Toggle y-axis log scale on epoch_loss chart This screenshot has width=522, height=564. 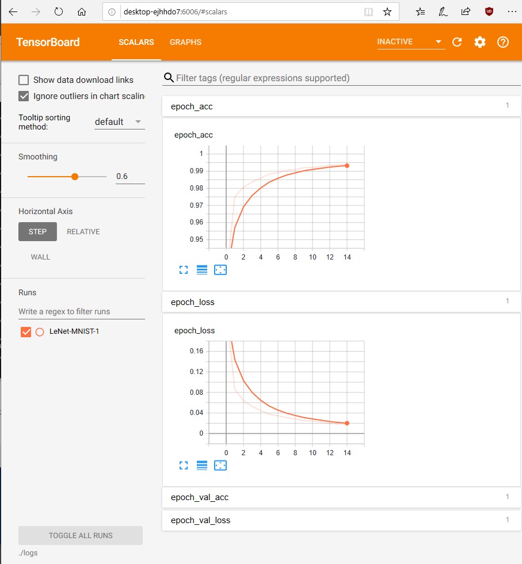point(202,466)
